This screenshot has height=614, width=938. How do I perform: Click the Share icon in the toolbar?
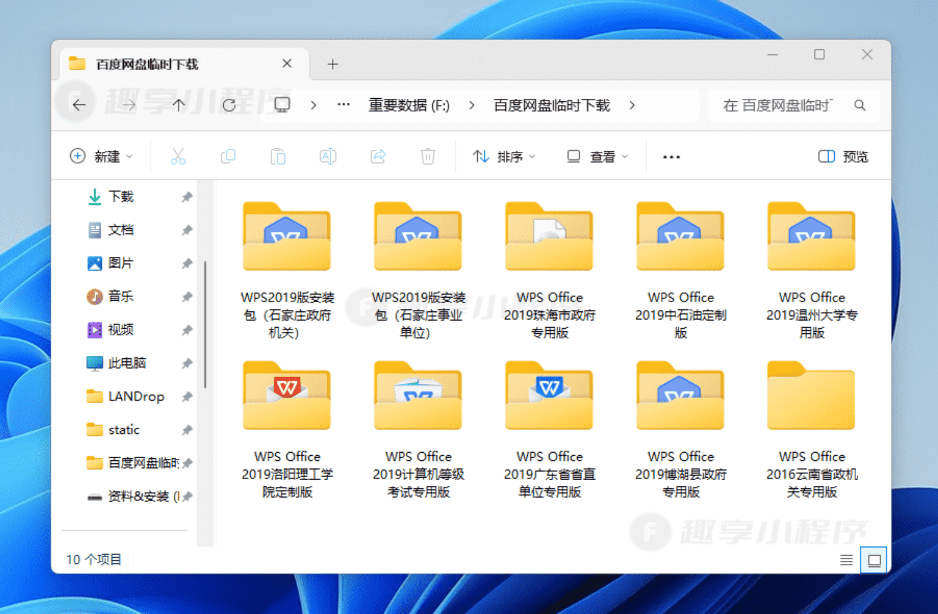[378, 156]
